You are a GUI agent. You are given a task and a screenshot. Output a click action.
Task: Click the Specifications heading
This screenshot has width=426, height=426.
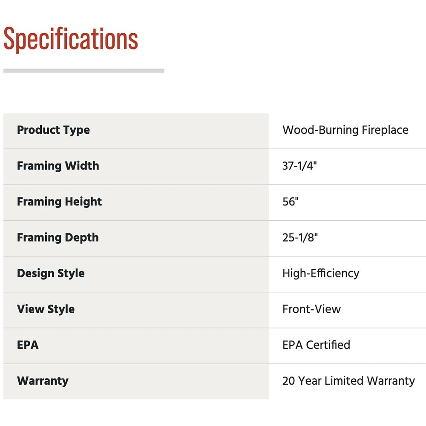tap(71, 40)
